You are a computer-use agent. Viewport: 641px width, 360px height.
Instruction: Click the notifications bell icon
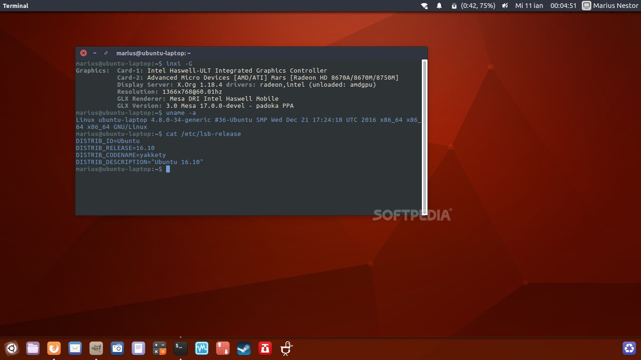click(x=439, y=6)
